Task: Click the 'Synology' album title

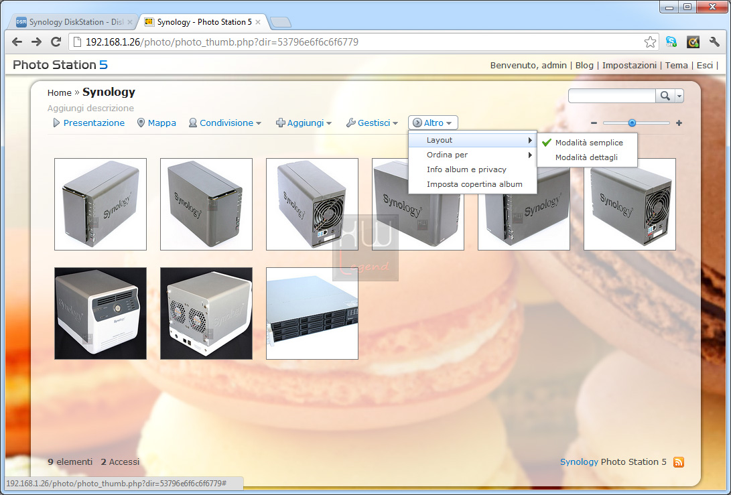Action: pos(109,92)
